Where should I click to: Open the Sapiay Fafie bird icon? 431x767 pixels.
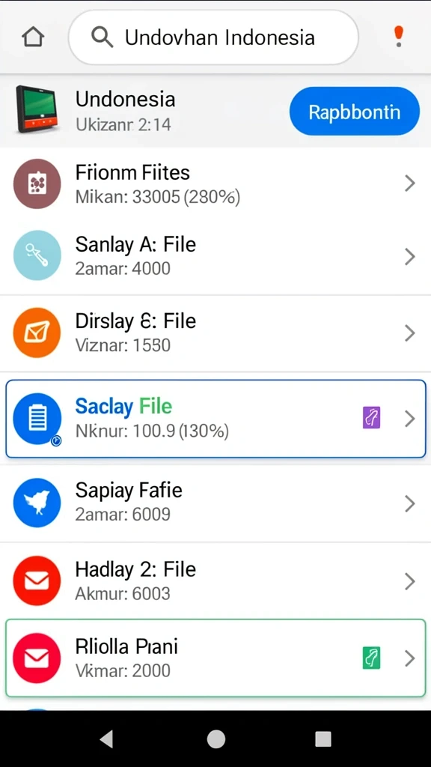[x=37, y=503]
